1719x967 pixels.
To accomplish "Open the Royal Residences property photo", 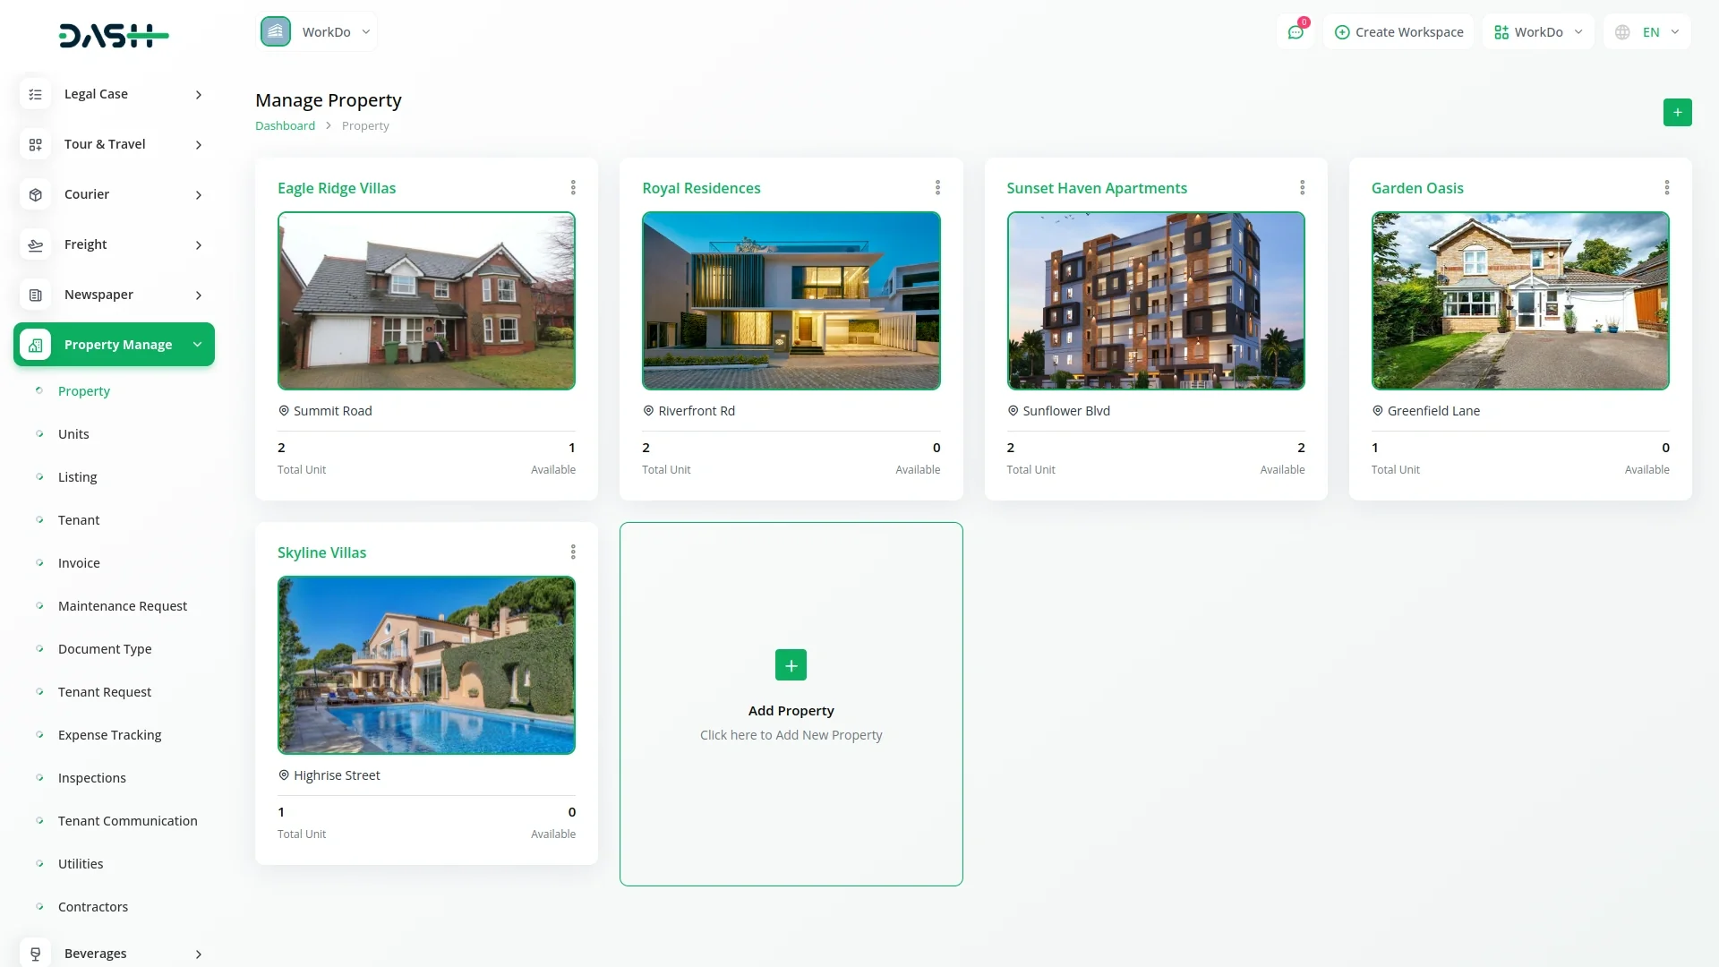I will point(791,301).
